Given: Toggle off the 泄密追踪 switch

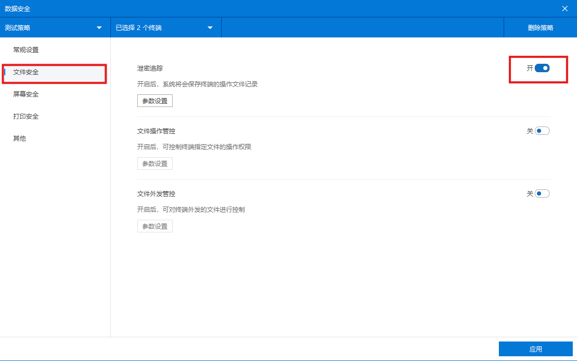Looking at the screenshot, I should [x=543, y=67].
